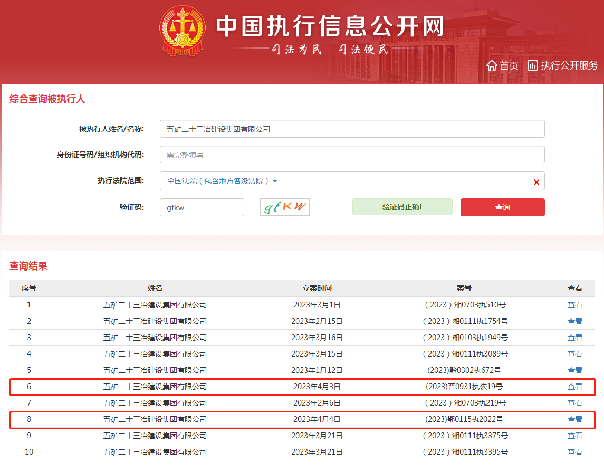The width and height of the screenshot is (604, 472).
Task: Open 查看 for case 鄂0115执2022号
Action: (575, 419)
